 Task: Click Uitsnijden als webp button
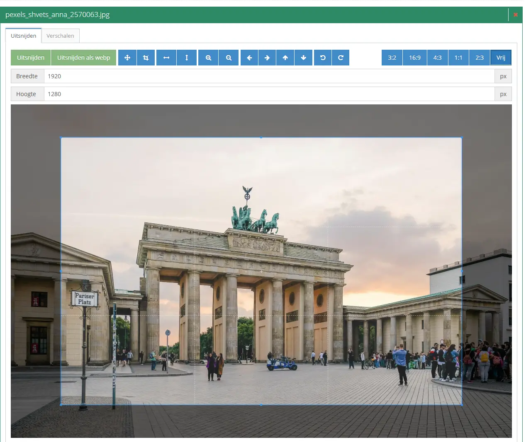coord(84,58)
